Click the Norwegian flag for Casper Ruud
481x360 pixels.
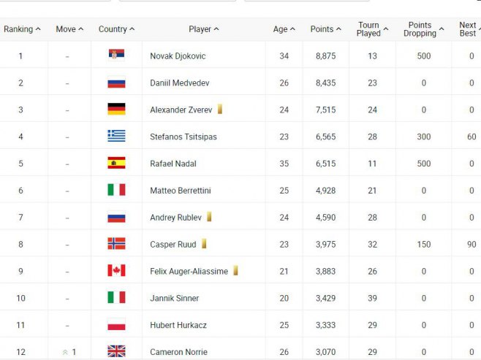[116, 244]
